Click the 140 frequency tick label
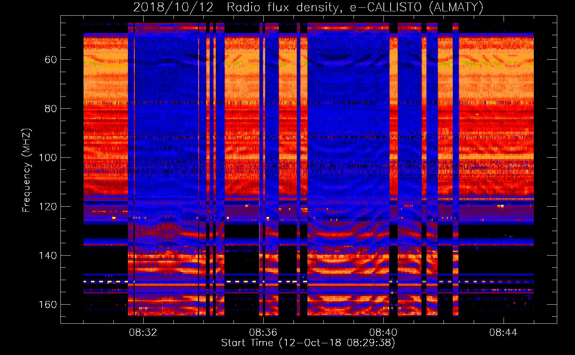 (x=48, y=256)
